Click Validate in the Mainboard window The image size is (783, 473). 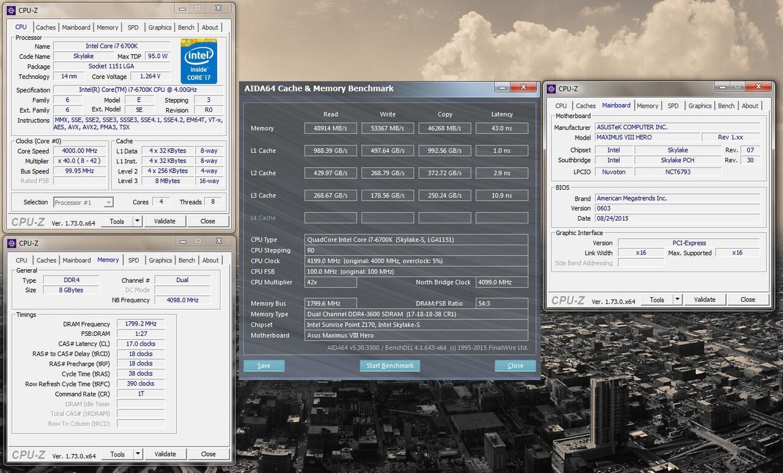(x=705, y=300)
